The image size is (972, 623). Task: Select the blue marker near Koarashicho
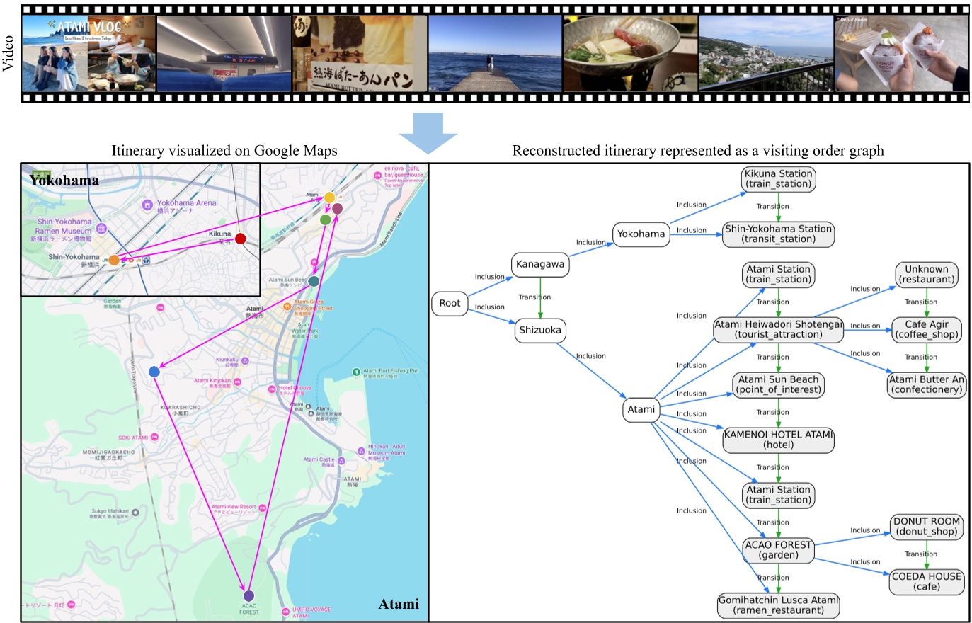pos(154,371)
